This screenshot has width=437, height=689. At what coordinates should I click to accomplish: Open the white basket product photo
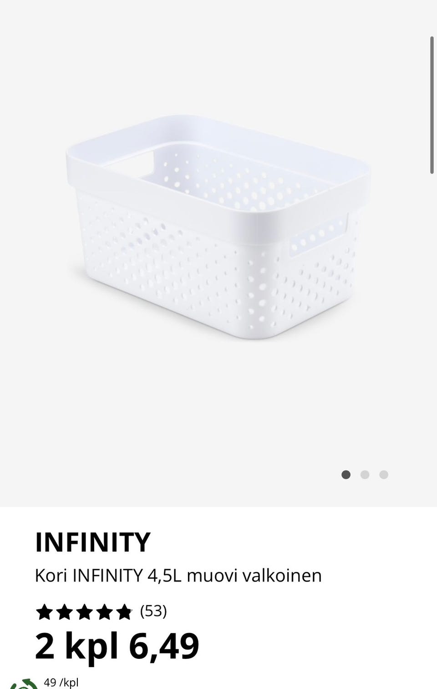coord(218,228)
